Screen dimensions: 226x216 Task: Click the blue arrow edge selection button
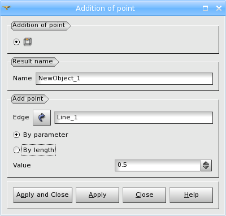point(42,118)
